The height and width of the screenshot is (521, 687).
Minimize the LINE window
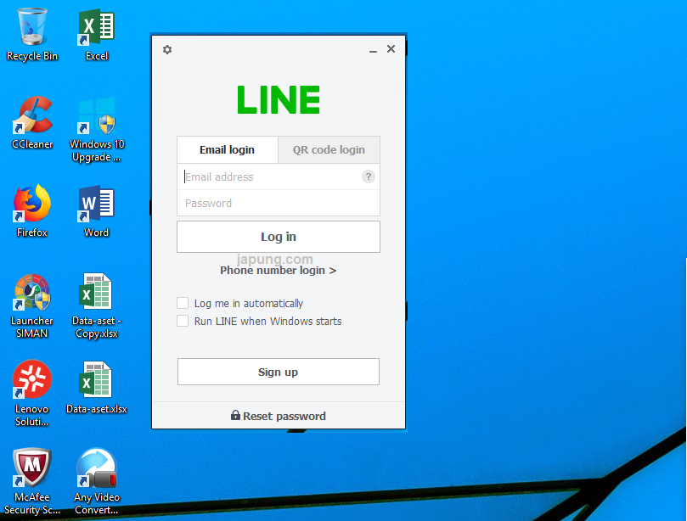[x=373, y=49]
